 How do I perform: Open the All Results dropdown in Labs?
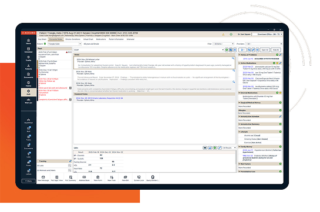pos(230,148)
